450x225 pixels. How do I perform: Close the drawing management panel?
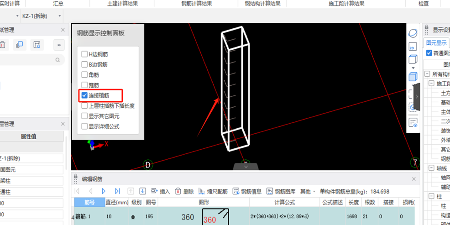click(x=63, y=30)
